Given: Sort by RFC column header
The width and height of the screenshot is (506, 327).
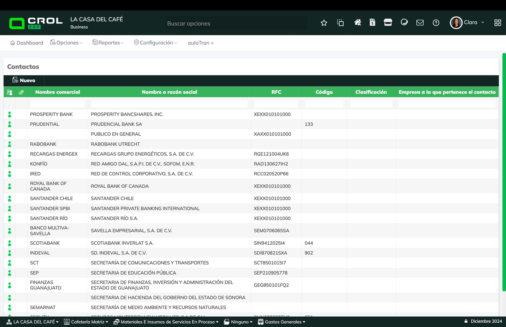Looking at the screenshot, I should [276, 92].
